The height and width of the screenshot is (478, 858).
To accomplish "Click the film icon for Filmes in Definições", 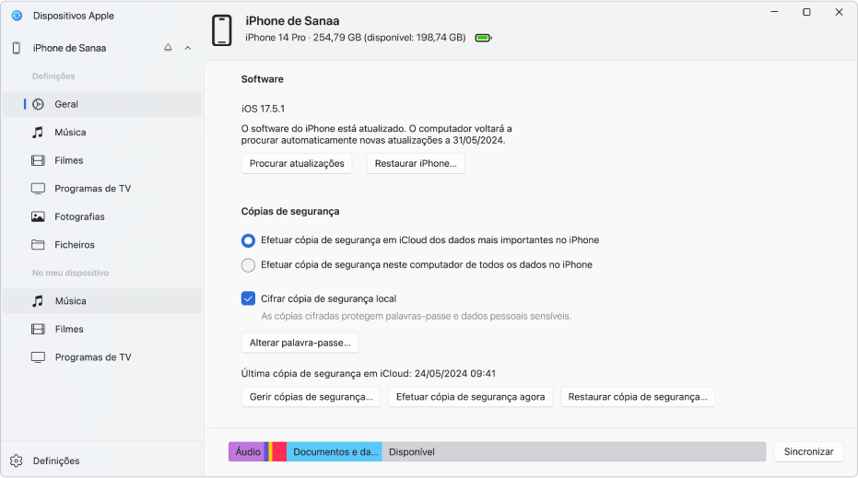I will [38, 160].
